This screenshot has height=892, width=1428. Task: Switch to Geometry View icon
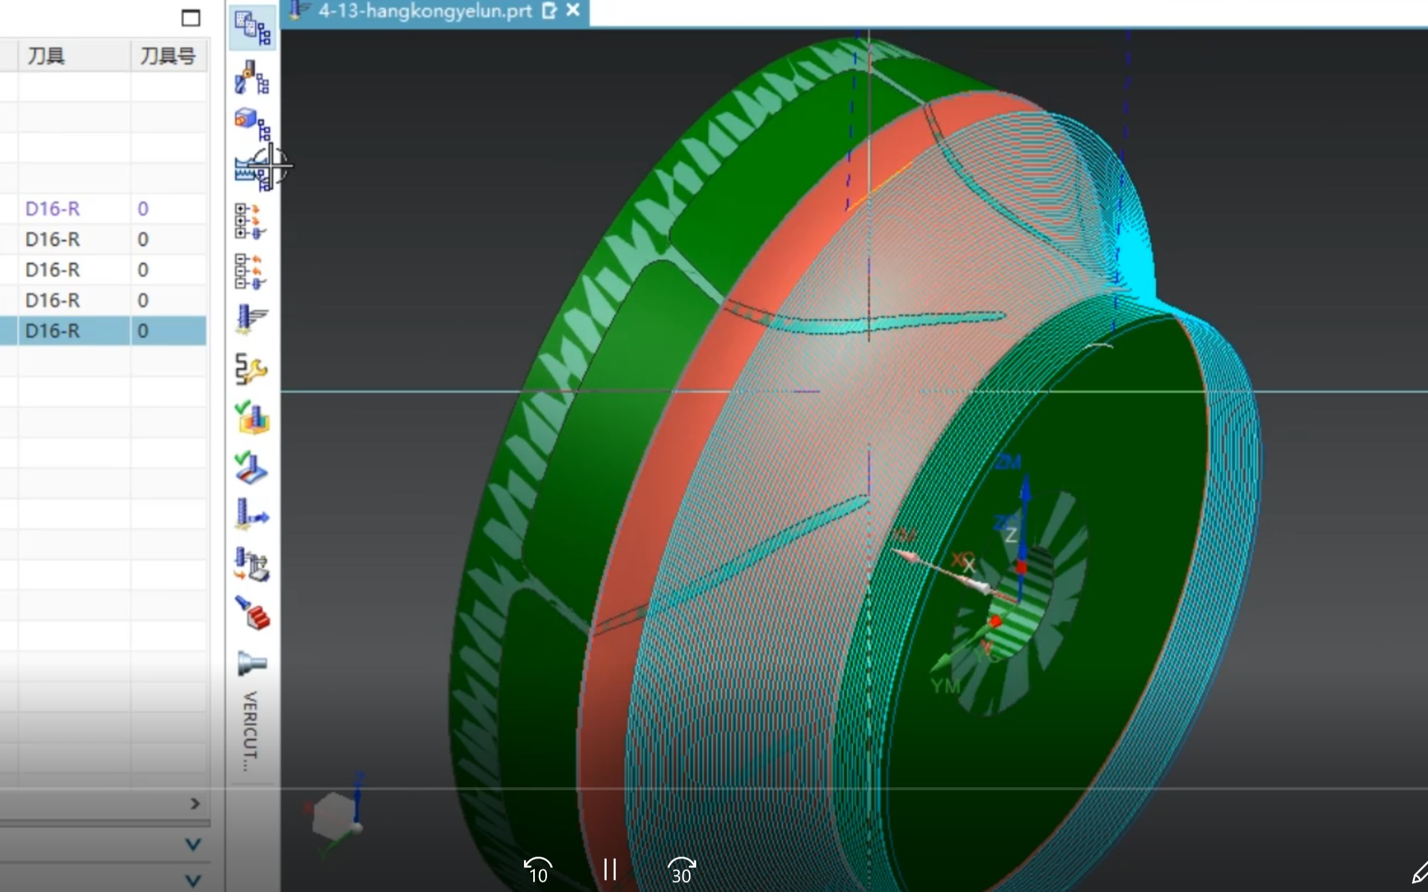[x=252, y=124]
